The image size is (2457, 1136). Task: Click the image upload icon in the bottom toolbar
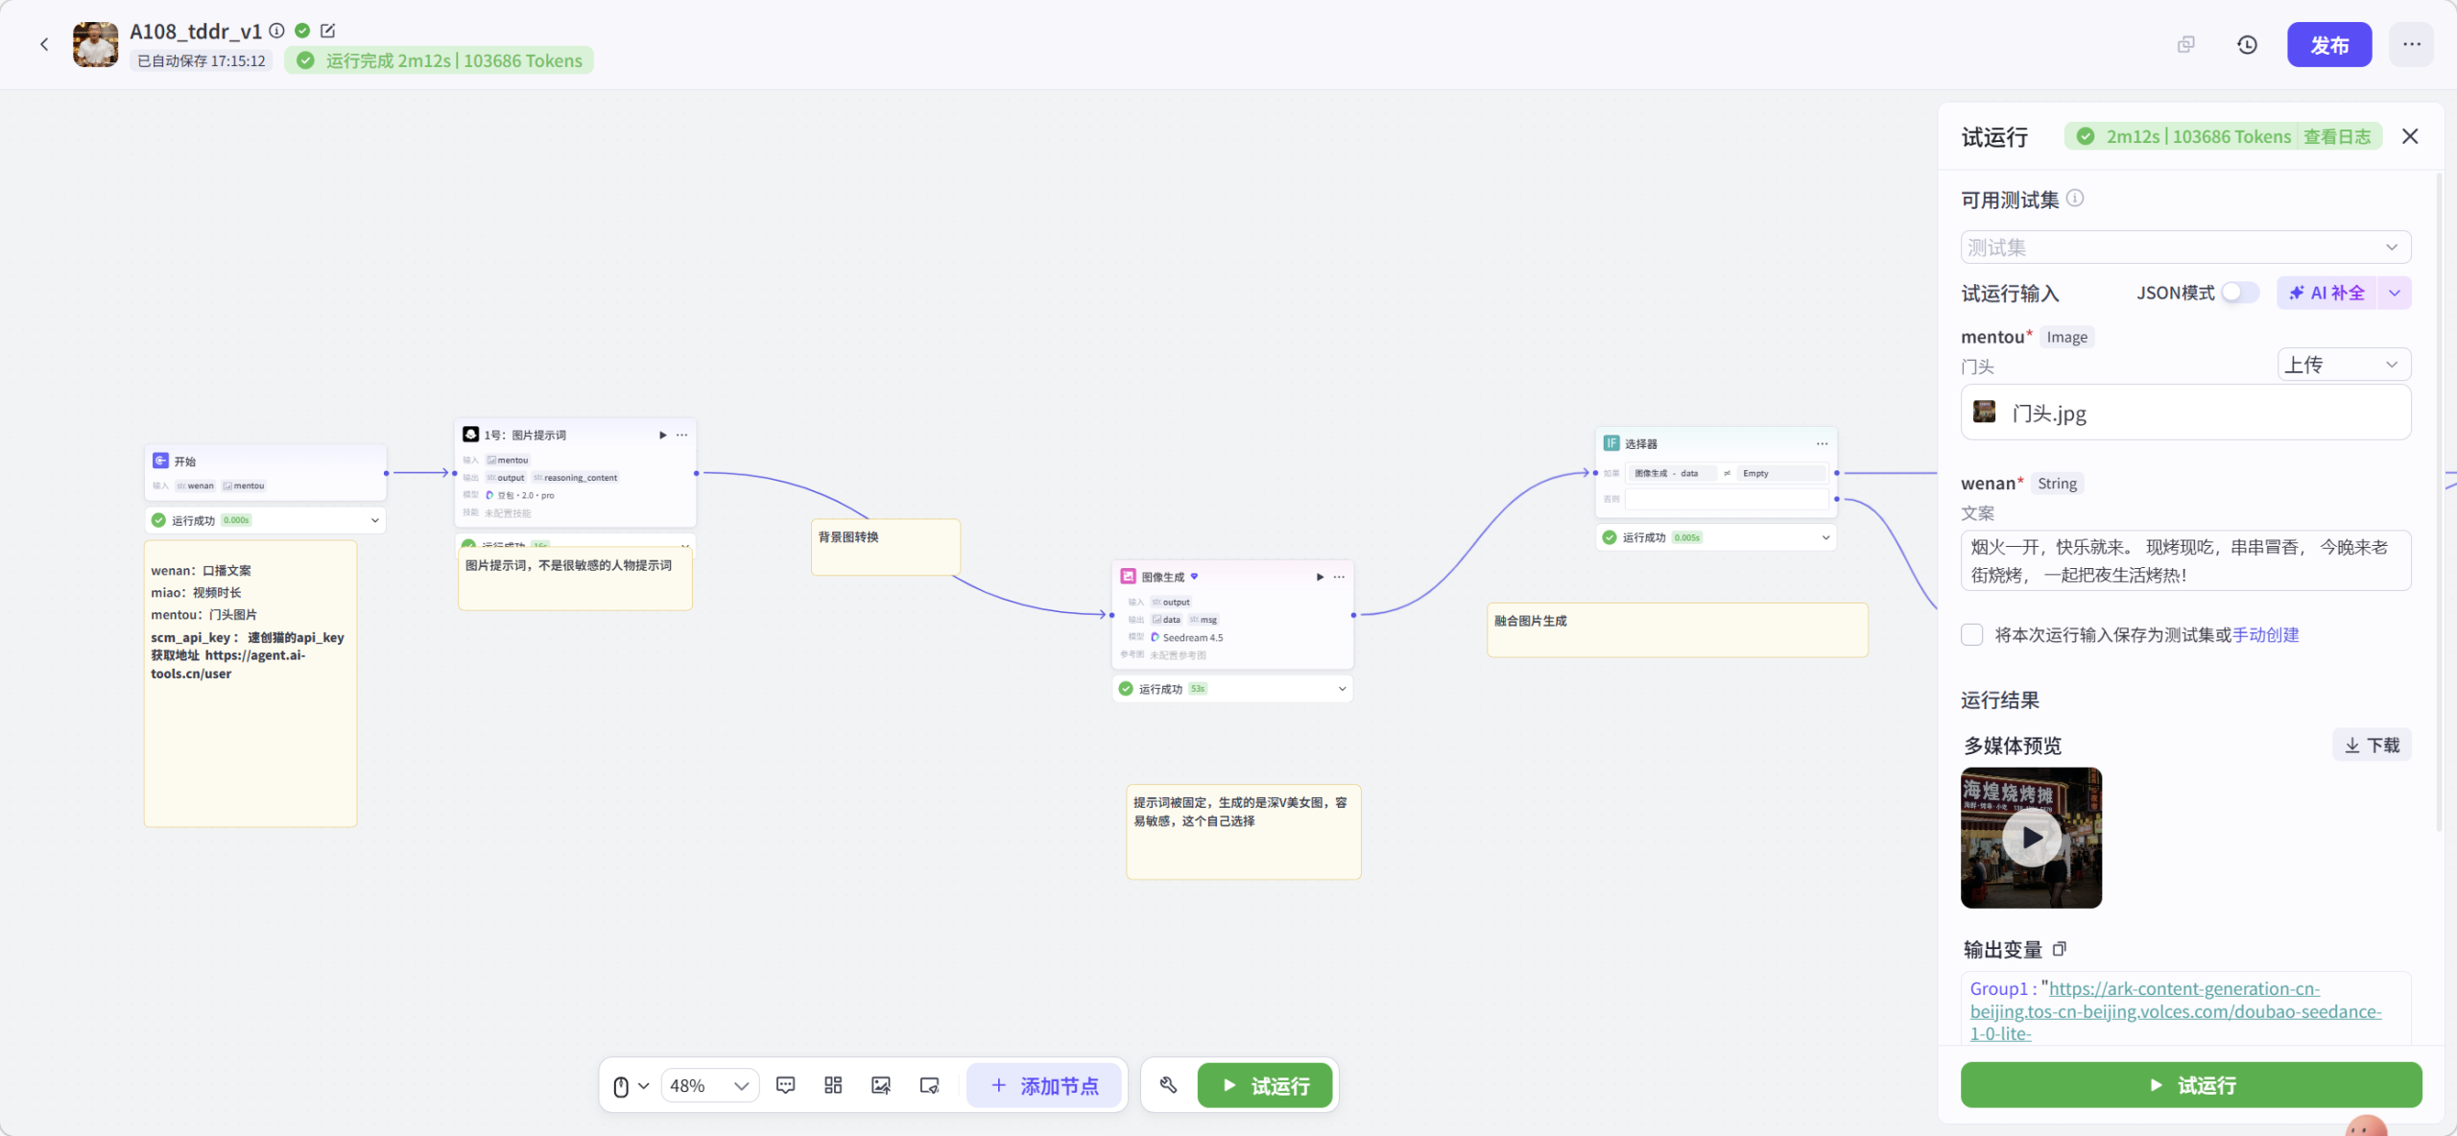pos(880,1085)
